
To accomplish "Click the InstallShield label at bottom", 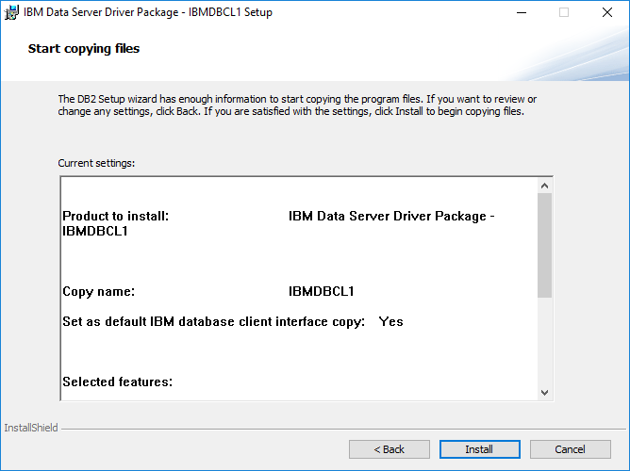I will tap(31, 428).
